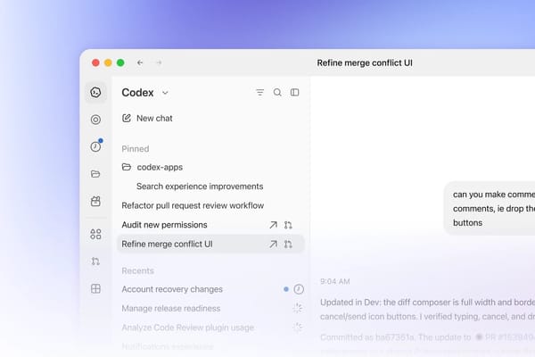Image resolution: width=535 pixels, height=357 pixels.
Task: Expand the Codex dropdown chevron
Action: (165, 93)
